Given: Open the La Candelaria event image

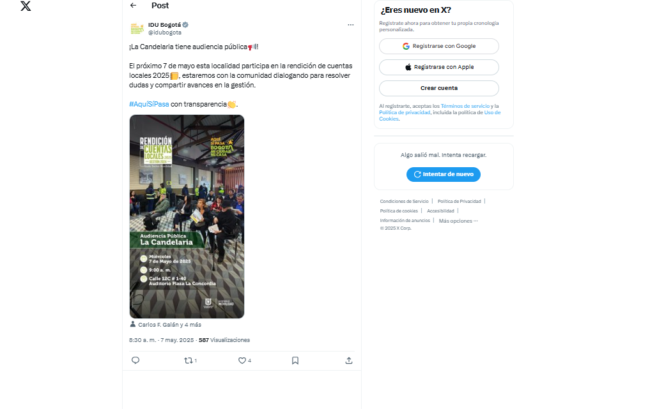Looking at the screenshot, I should [187, 216].
